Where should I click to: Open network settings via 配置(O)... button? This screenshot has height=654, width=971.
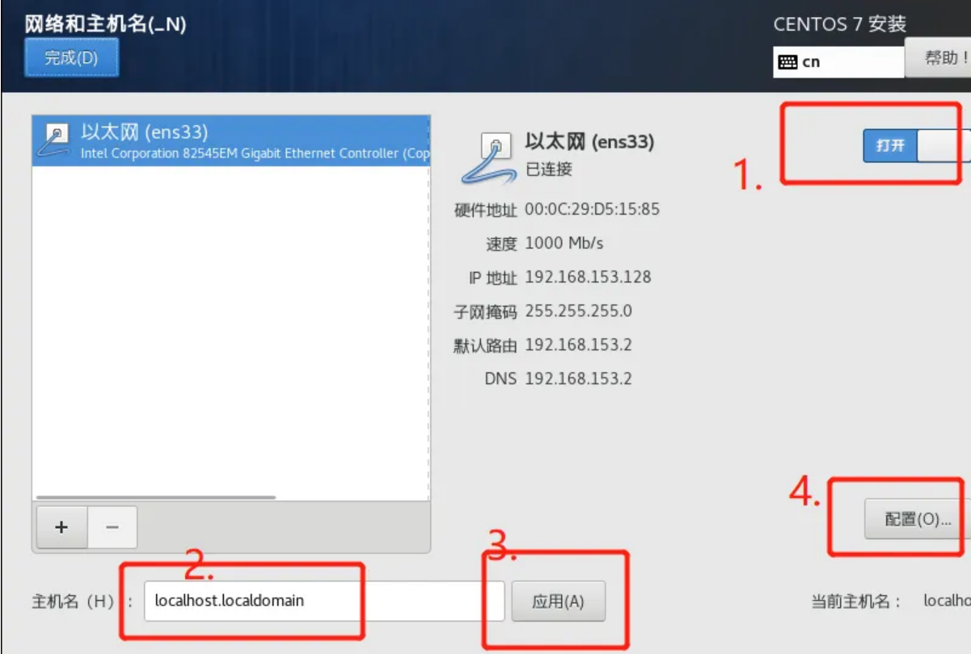(918, 519)
